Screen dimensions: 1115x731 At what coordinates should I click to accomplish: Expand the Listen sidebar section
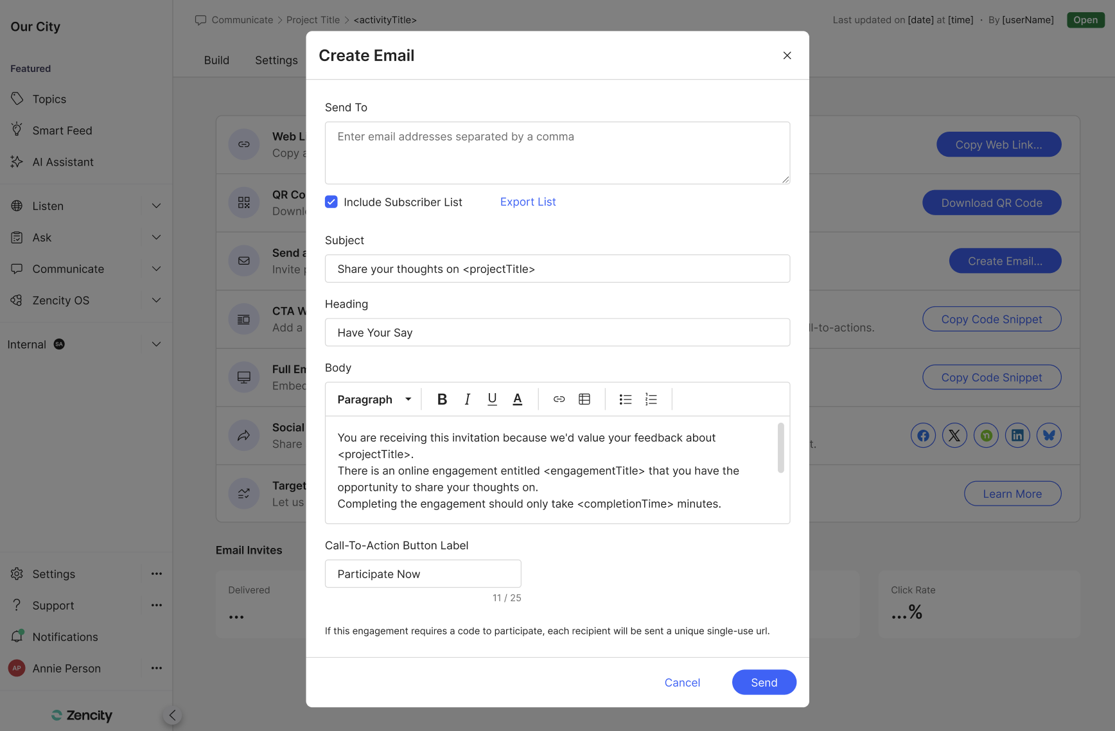point(156,206)
